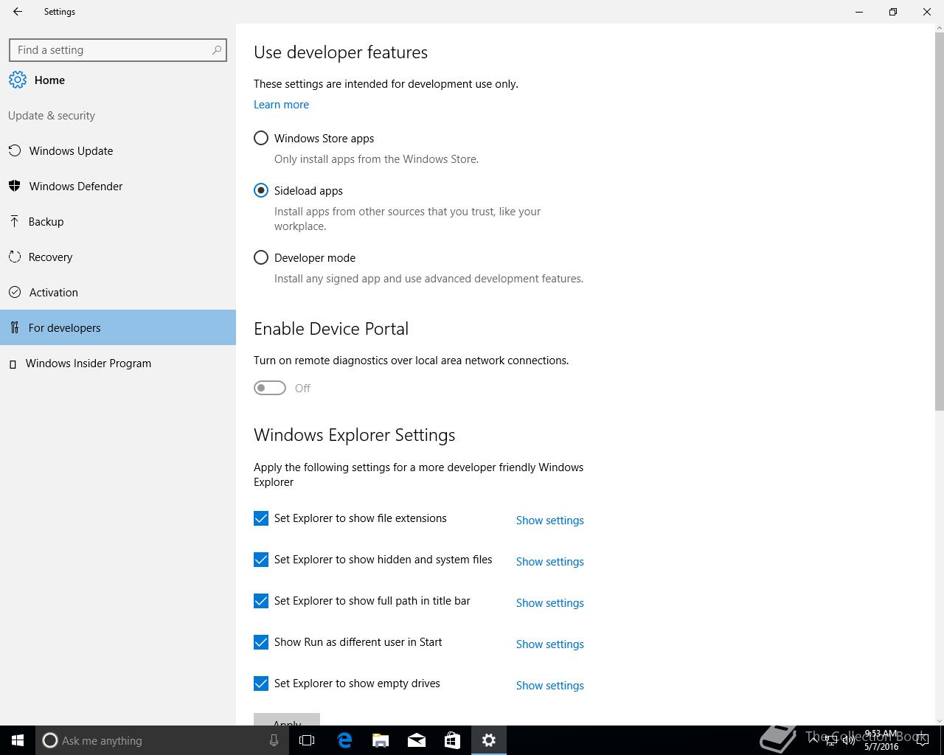
Task: Open the Action Center notification icon
Action: pyautogui.click(x=922, y=740)
